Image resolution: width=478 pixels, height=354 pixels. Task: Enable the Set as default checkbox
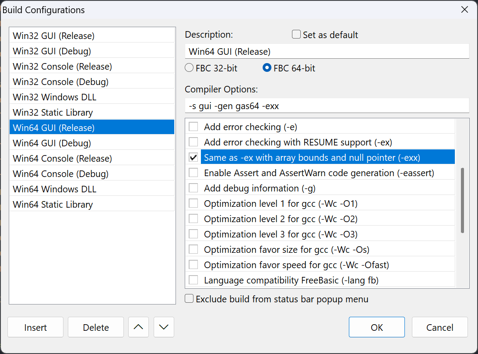tap(296, 35)
